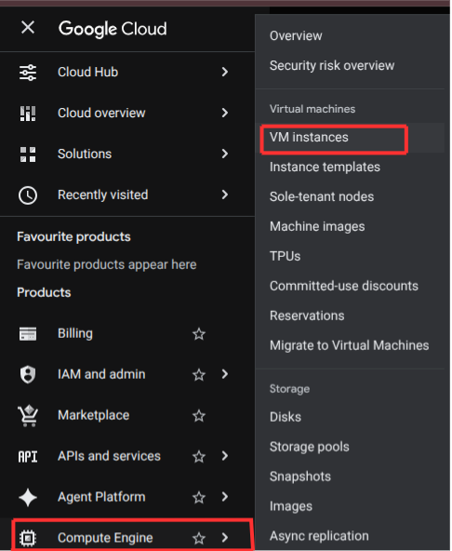Screen dimensions: 452x551
Task: Open Instance templates
Action: 326,168
